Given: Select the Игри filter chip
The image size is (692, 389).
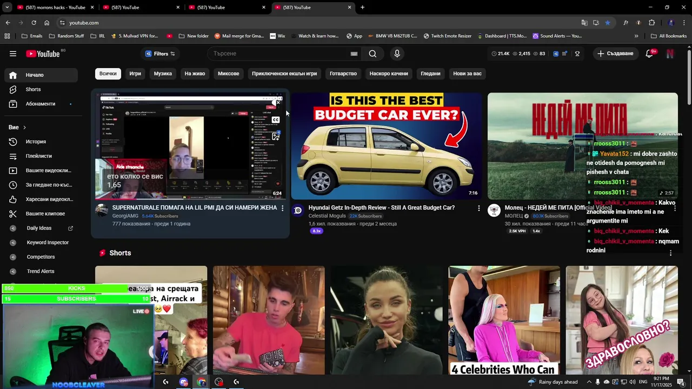Looking at the screenshot, I should coord(135,73).
